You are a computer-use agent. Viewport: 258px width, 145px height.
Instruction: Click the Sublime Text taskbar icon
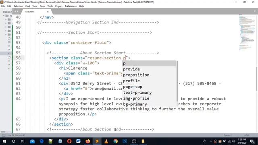pyautogui.click(x=97, y=141)
